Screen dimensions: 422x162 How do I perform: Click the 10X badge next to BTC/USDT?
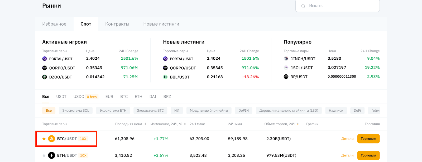tap(83, 139)
